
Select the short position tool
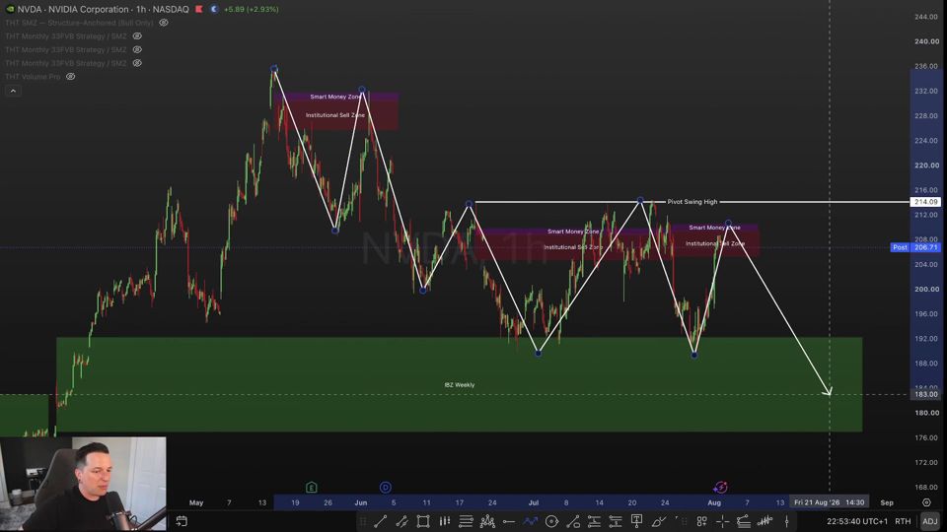coord(616,521)
